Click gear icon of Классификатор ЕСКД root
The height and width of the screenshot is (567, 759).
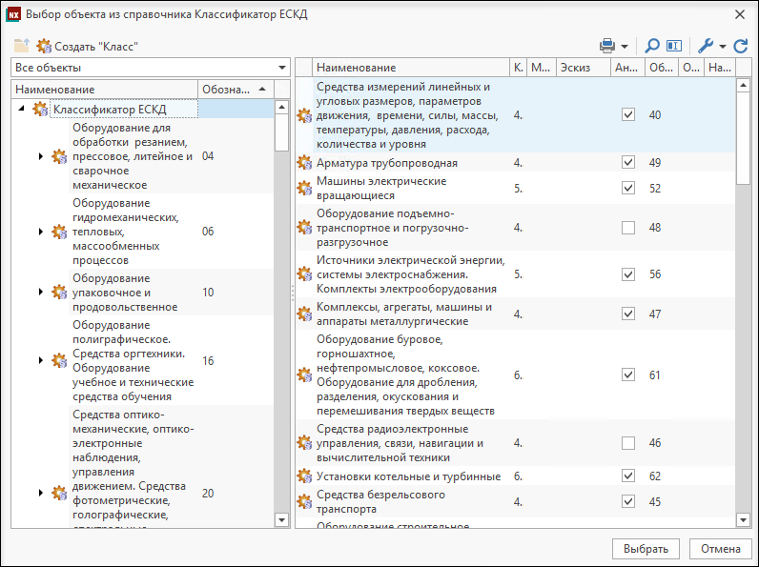pyautogui.click(x=40, y=109)
